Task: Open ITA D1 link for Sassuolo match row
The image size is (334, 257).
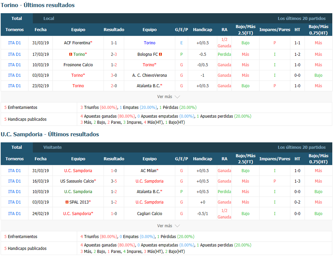Action: (x=15, y=181)
